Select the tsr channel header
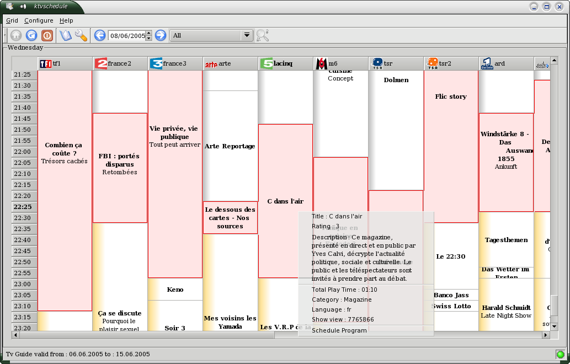 pos(397,63)
